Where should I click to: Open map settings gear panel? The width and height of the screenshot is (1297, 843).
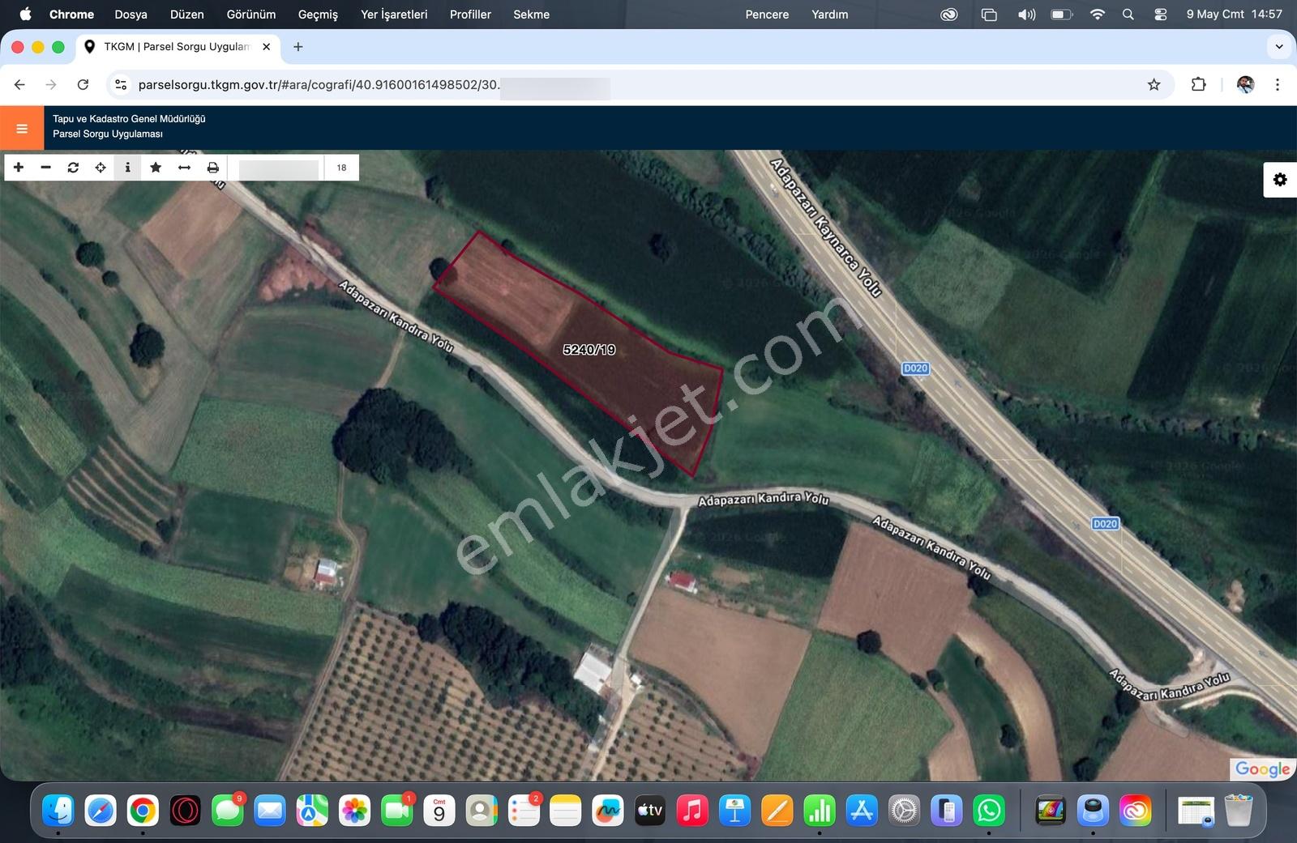1280,180
